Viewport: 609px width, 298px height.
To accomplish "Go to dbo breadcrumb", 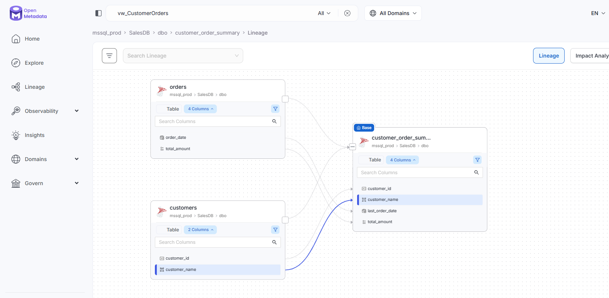I will point(162,33).
